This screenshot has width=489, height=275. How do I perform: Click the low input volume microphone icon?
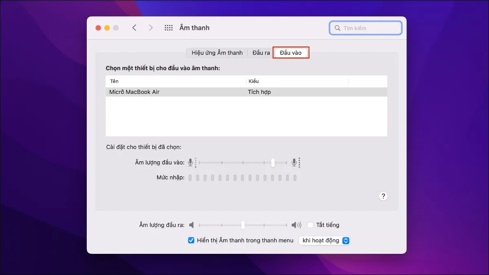(191, 163)
